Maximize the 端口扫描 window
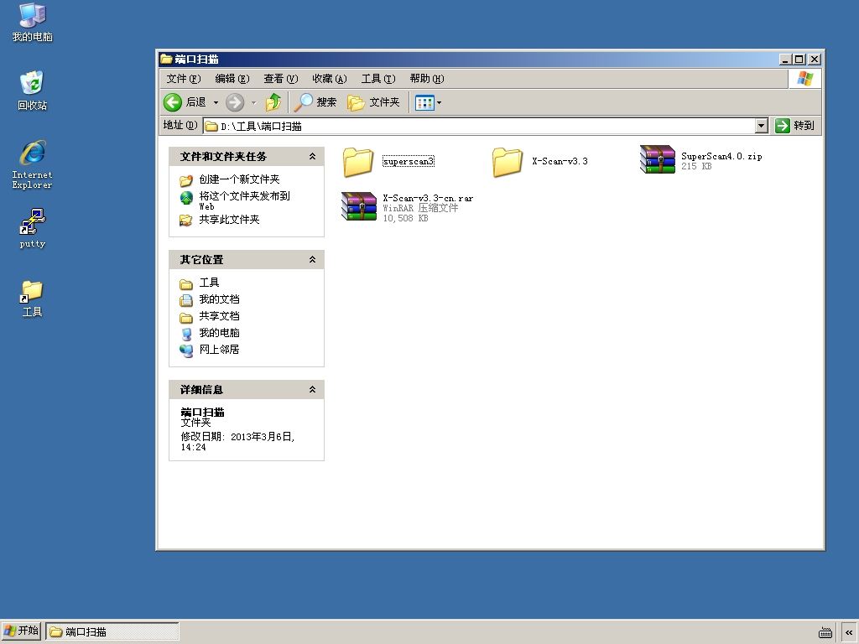 (799, 60)
